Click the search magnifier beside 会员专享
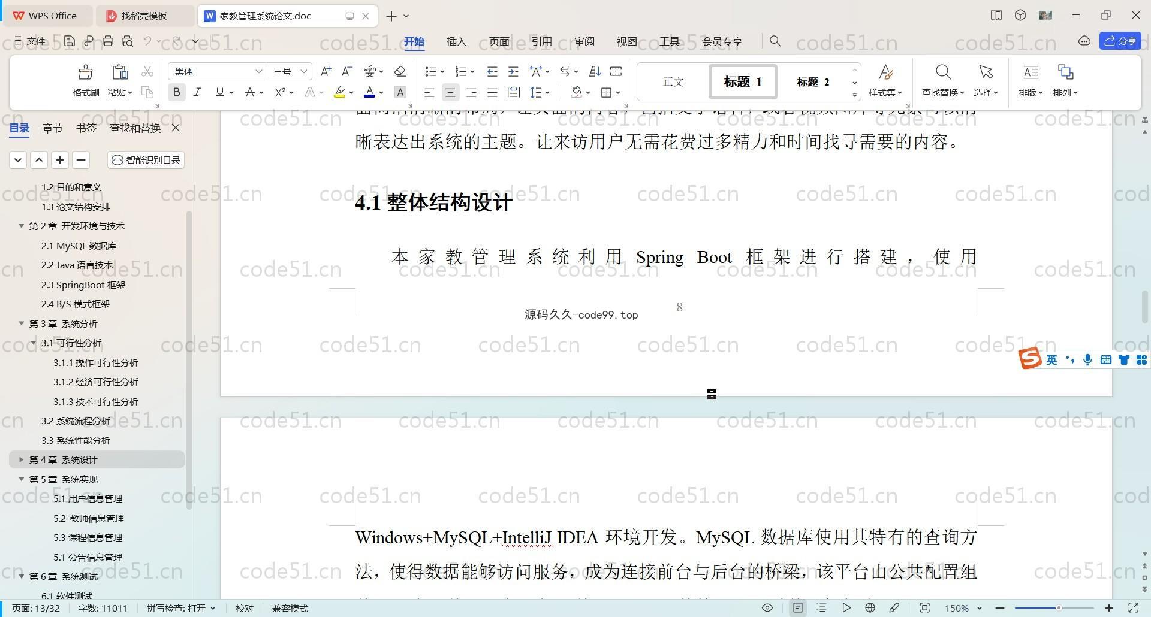1151x617 pixels. pos(775,41)
